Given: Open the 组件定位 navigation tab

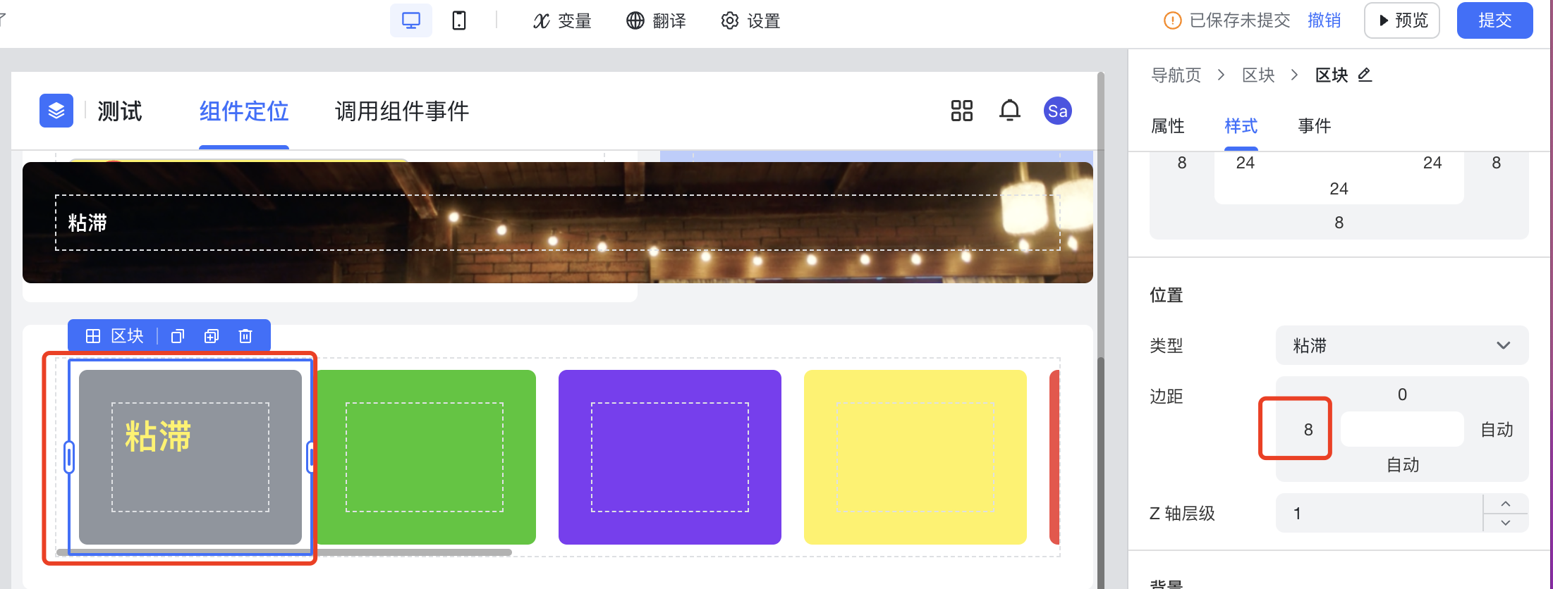Looking at the screenshot, I should (244, 111).
